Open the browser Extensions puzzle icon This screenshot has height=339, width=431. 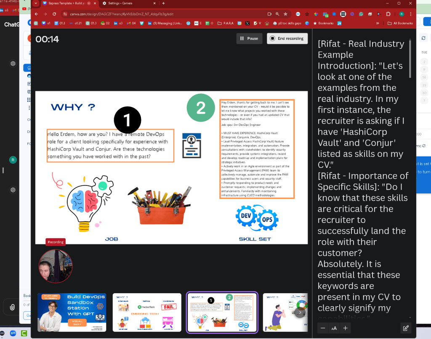pyautogui.click(x=388, y=14)
